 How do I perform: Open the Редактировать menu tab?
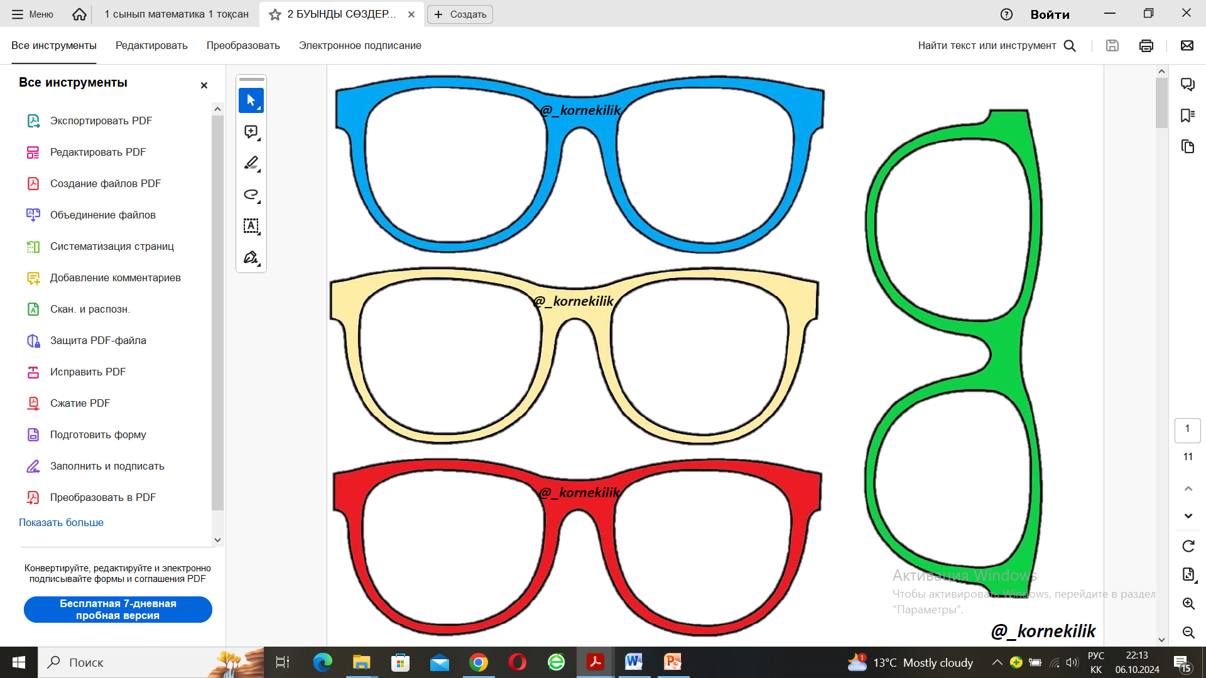[x=151, y=46]
